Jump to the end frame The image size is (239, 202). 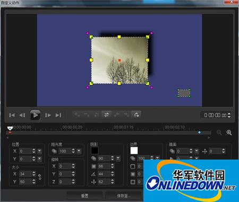(58, 115)
